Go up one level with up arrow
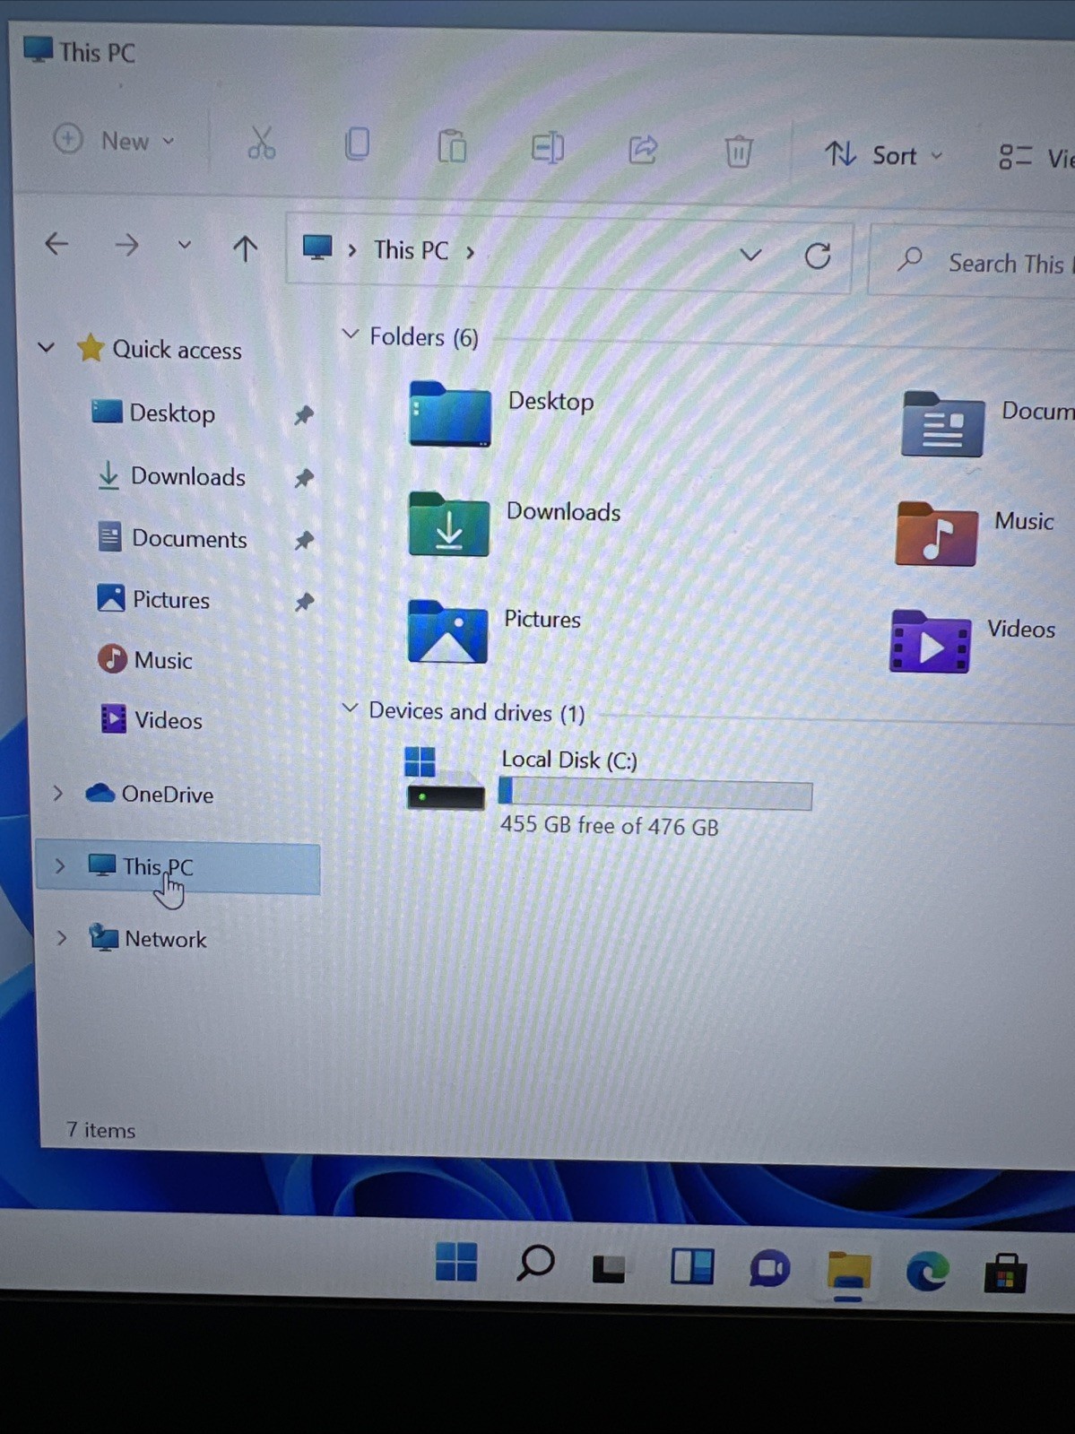 click(x=245, y=248)
